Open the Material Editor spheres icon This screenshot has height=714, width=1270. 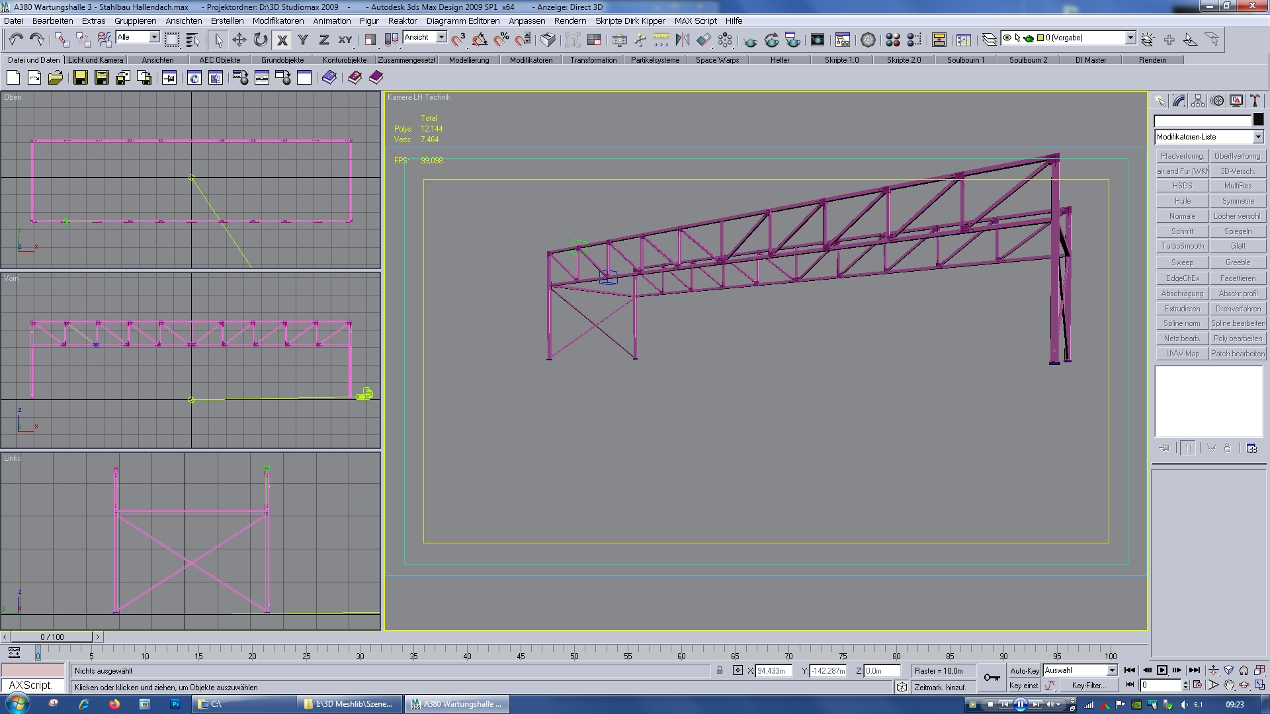point(892,40)
